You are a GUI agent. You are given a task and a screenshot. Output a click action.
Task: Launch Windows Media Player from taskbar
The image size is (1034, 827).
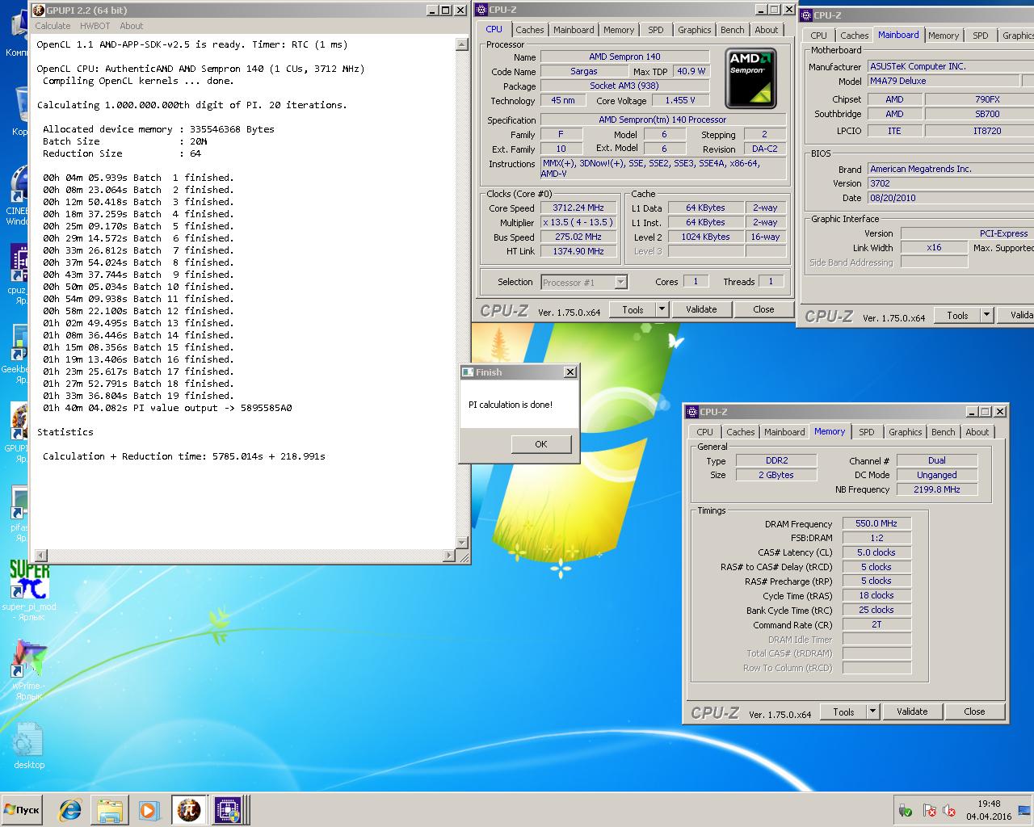tap(148, 810)
